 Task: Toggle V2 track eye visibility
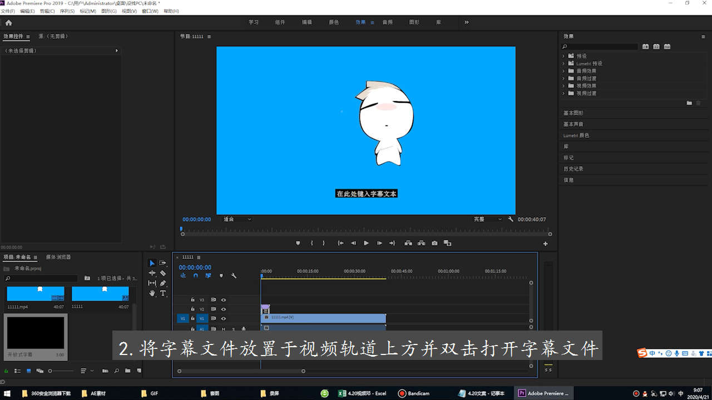(223, 309)
